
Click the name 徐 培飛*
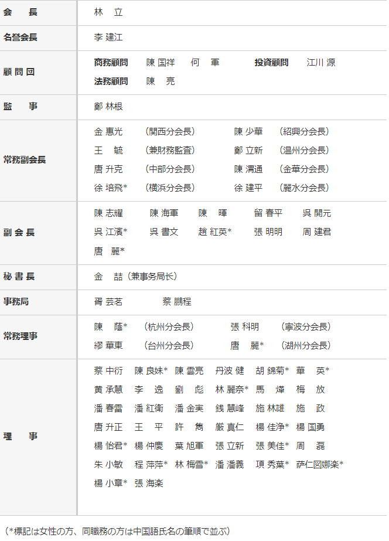click(x=111, y=188)
